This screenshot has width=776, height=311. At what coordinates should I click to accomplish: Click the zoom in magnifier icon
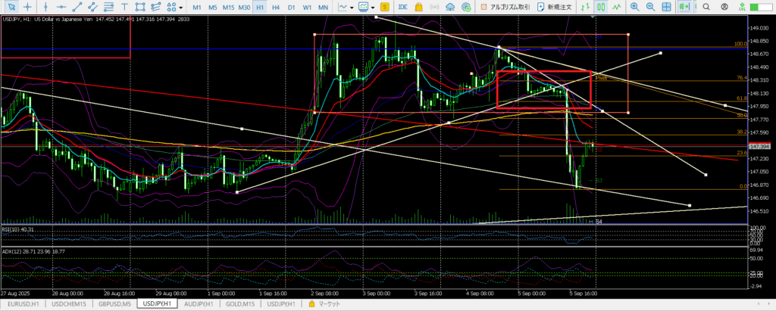(x=634, y=7)
